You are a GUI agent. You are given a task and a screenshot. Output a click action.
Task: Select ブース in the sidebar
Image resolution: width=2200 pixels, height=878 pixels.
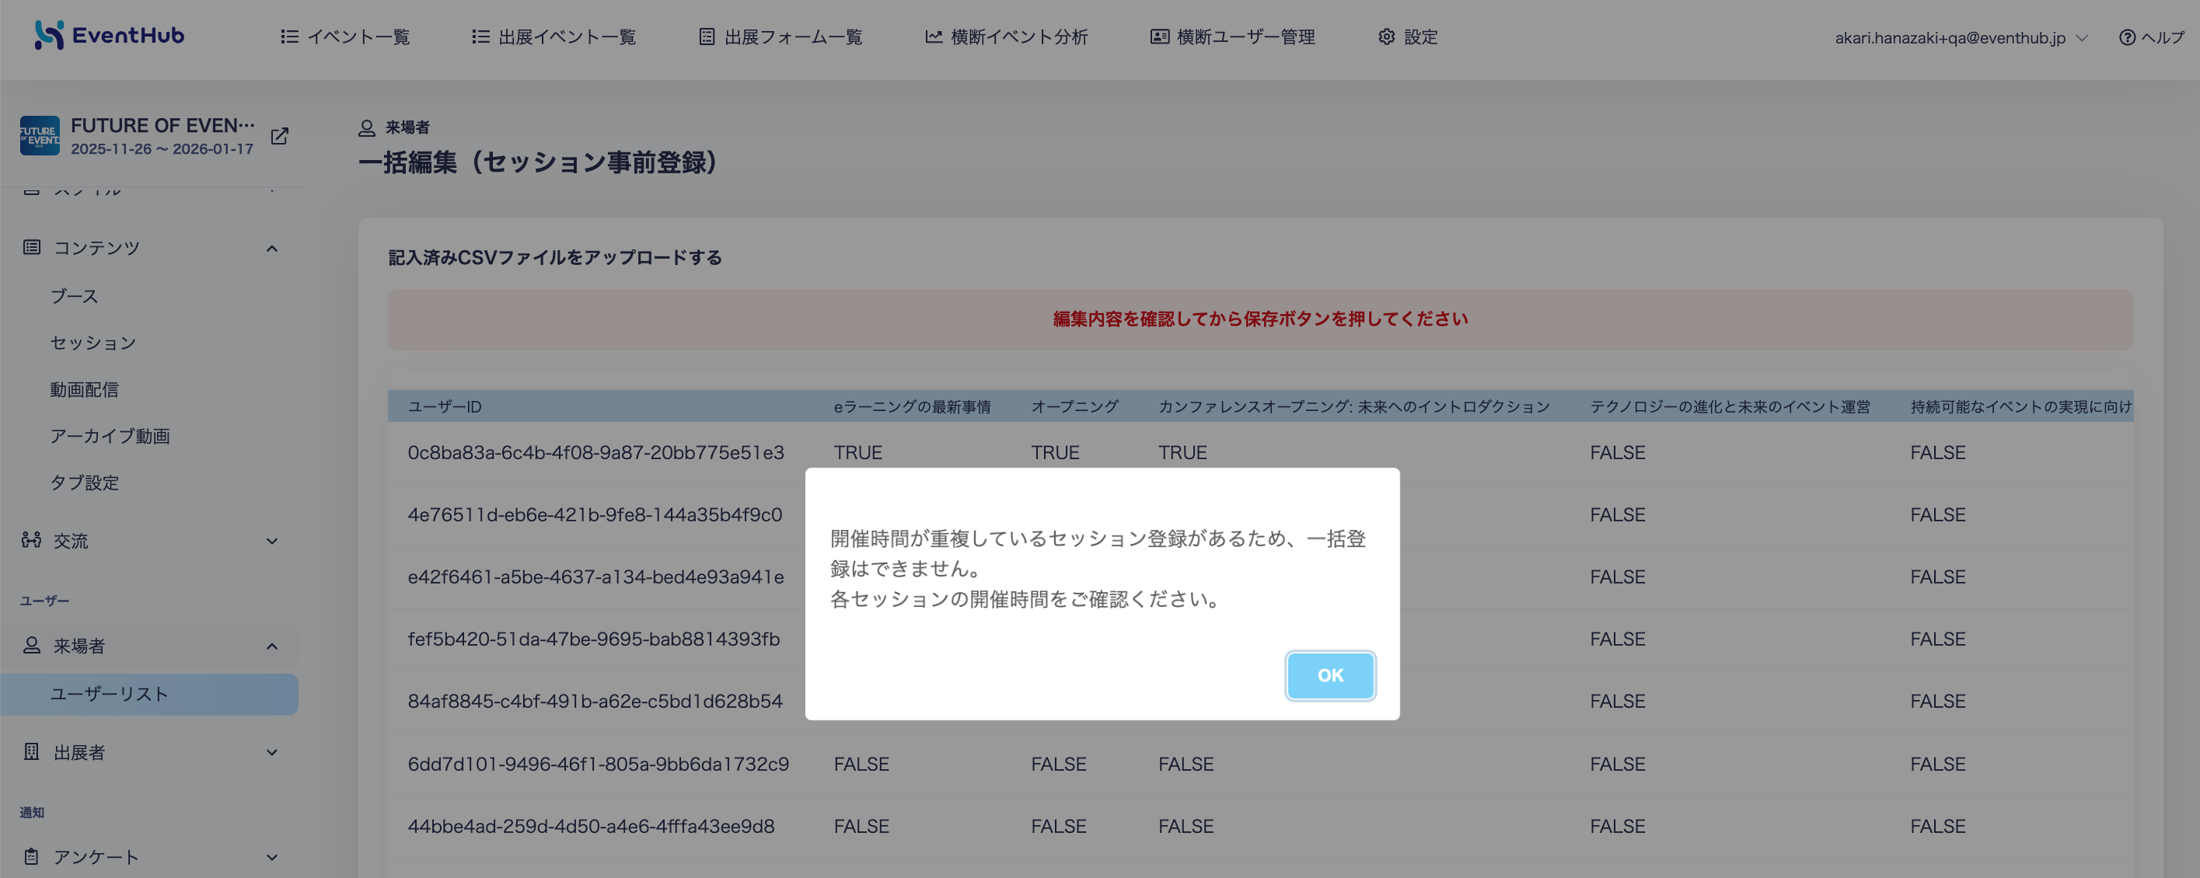(75, 296)
